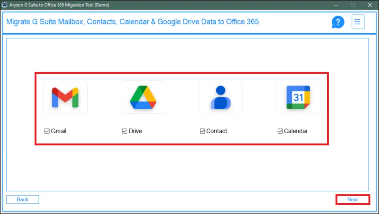
Task: Open the hamburger menu button
Action: click(358, 22)
